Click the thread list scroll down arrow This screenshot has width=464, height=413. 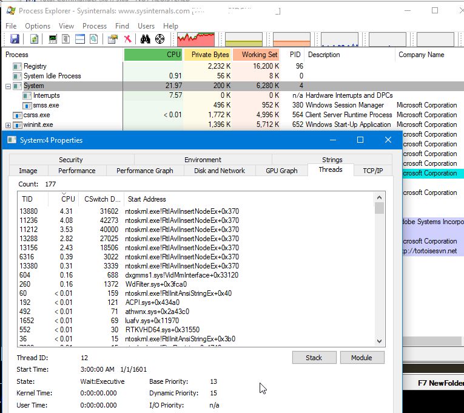point(379,341)
